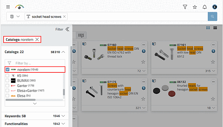This screenshot has width=223, height=127.
Task: Switch to list view
Action: pos(215,28)
